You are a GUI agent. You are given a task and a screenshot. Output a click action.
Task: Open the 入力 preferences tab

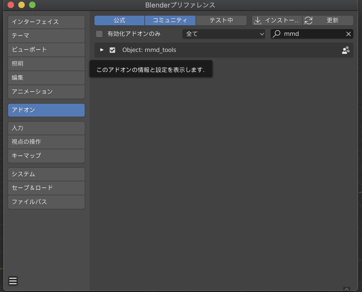(47, 128)
